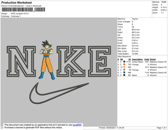Click the 'Brand' column header
168x130 pixels.
tap(153, 59)
